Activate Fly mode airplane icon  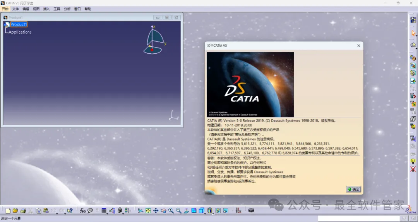140,210
